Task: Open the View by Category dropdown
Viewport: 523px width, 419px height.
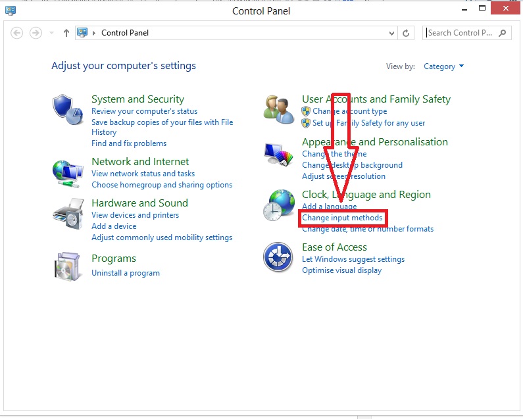Action: point(443,66)
